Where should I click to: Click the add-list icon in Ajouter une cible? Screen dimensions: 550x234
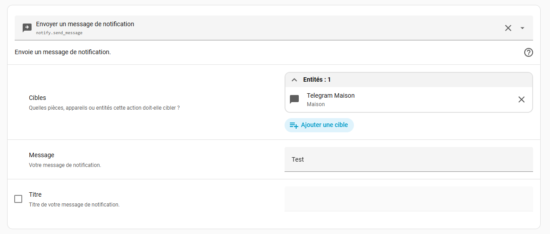click(x=294, y=125)
